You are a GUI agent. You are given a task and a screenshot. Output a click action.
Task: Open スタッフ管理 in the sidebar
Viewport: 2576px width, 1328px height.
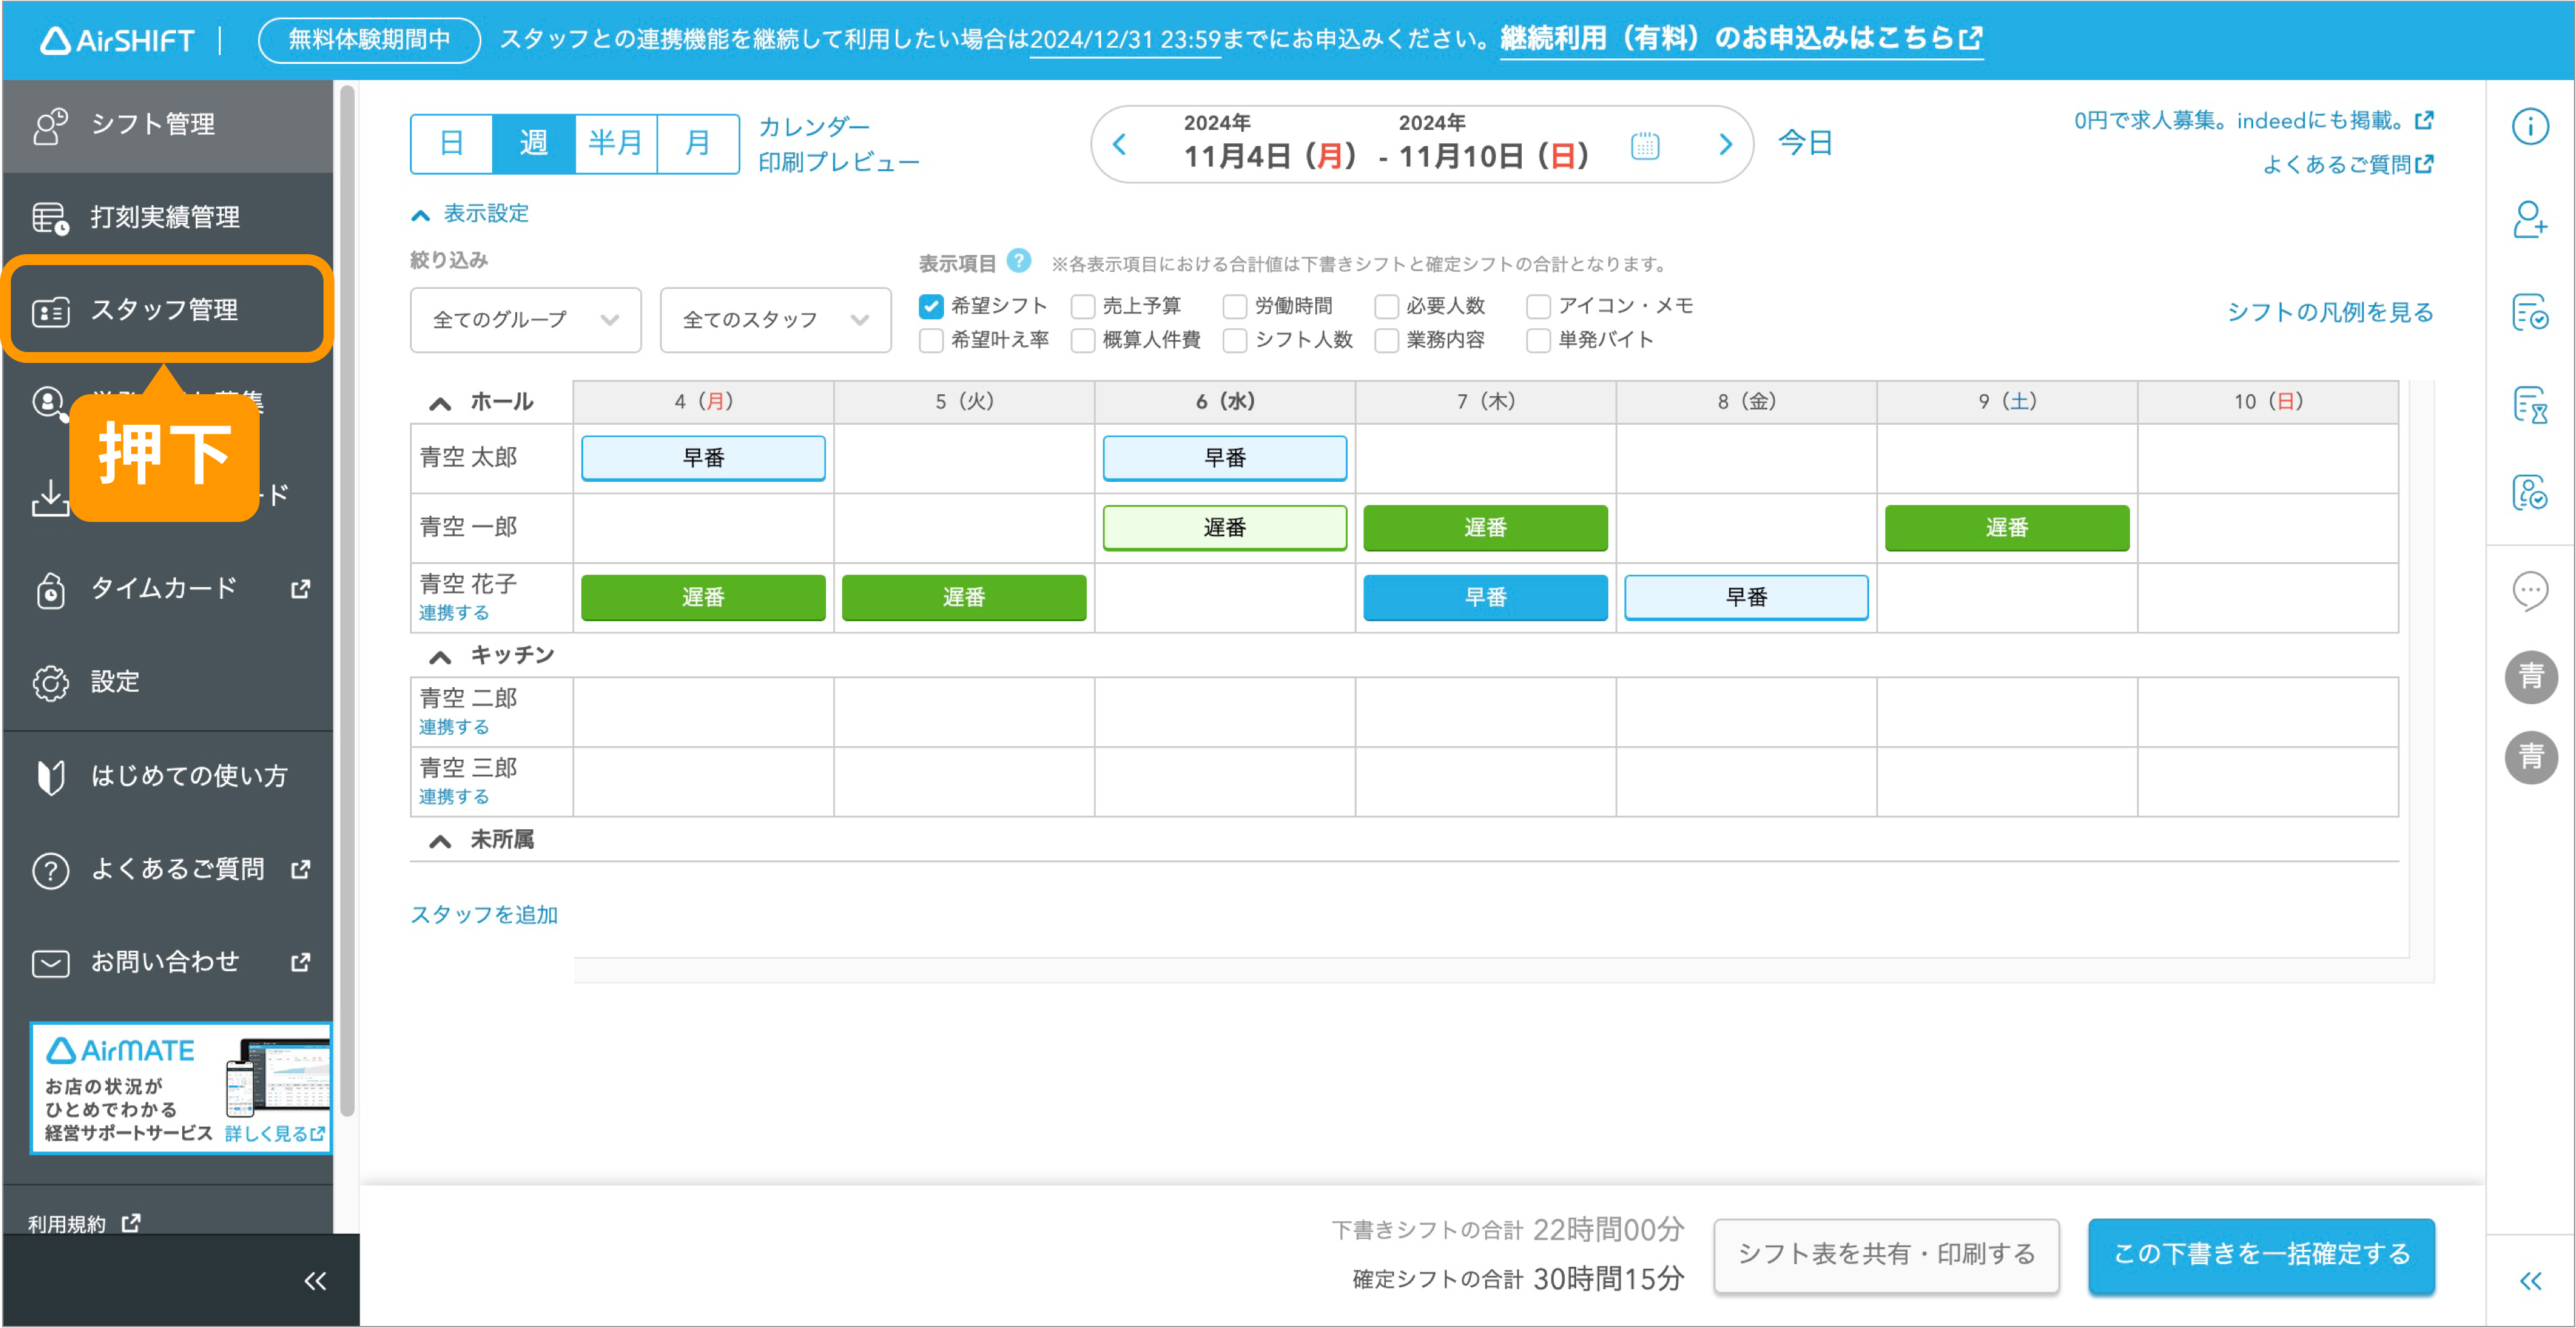pos(167,310)
